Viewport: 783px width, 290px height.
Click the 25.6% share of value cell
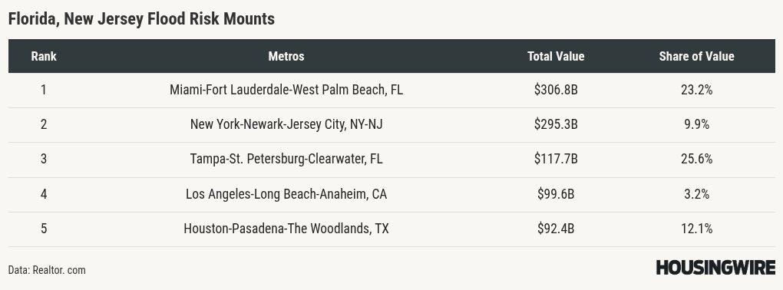pos(696,160)
